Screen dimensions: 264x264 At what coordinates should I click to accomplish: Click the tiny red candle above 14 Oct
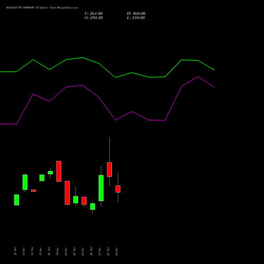pos(33,191)
